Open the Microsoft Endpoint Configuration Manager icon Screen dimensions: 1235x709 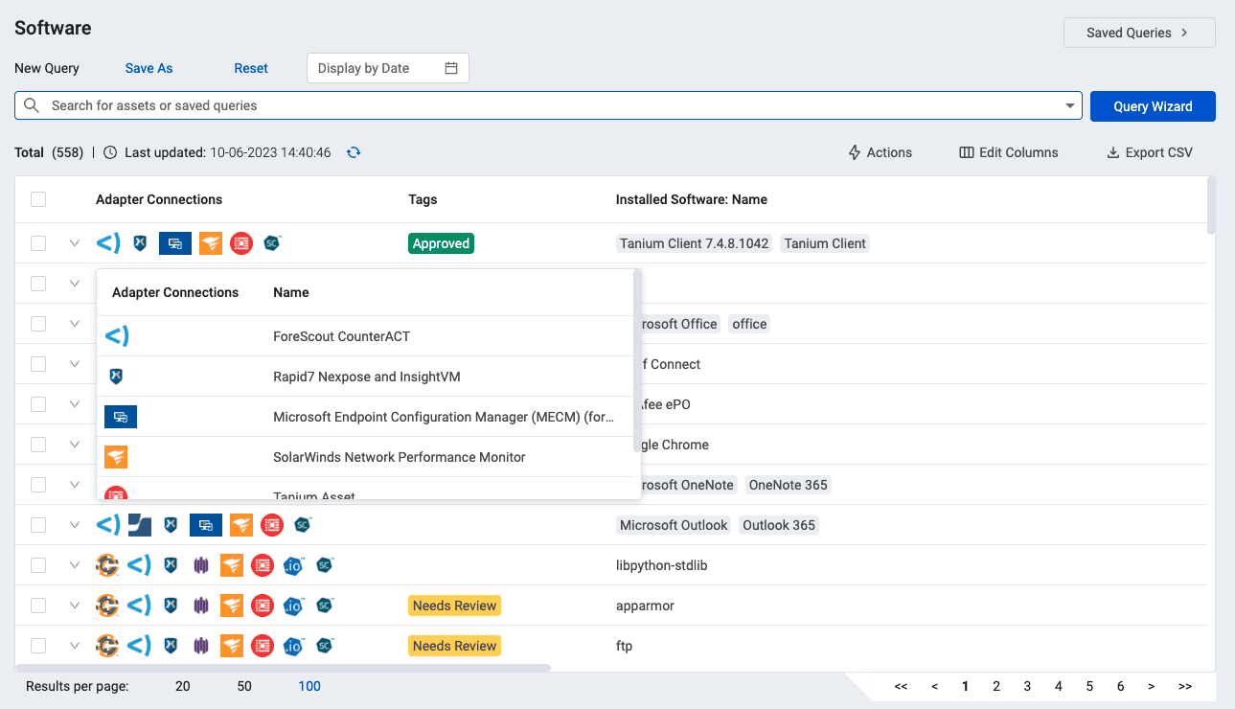tap(120, 417)
